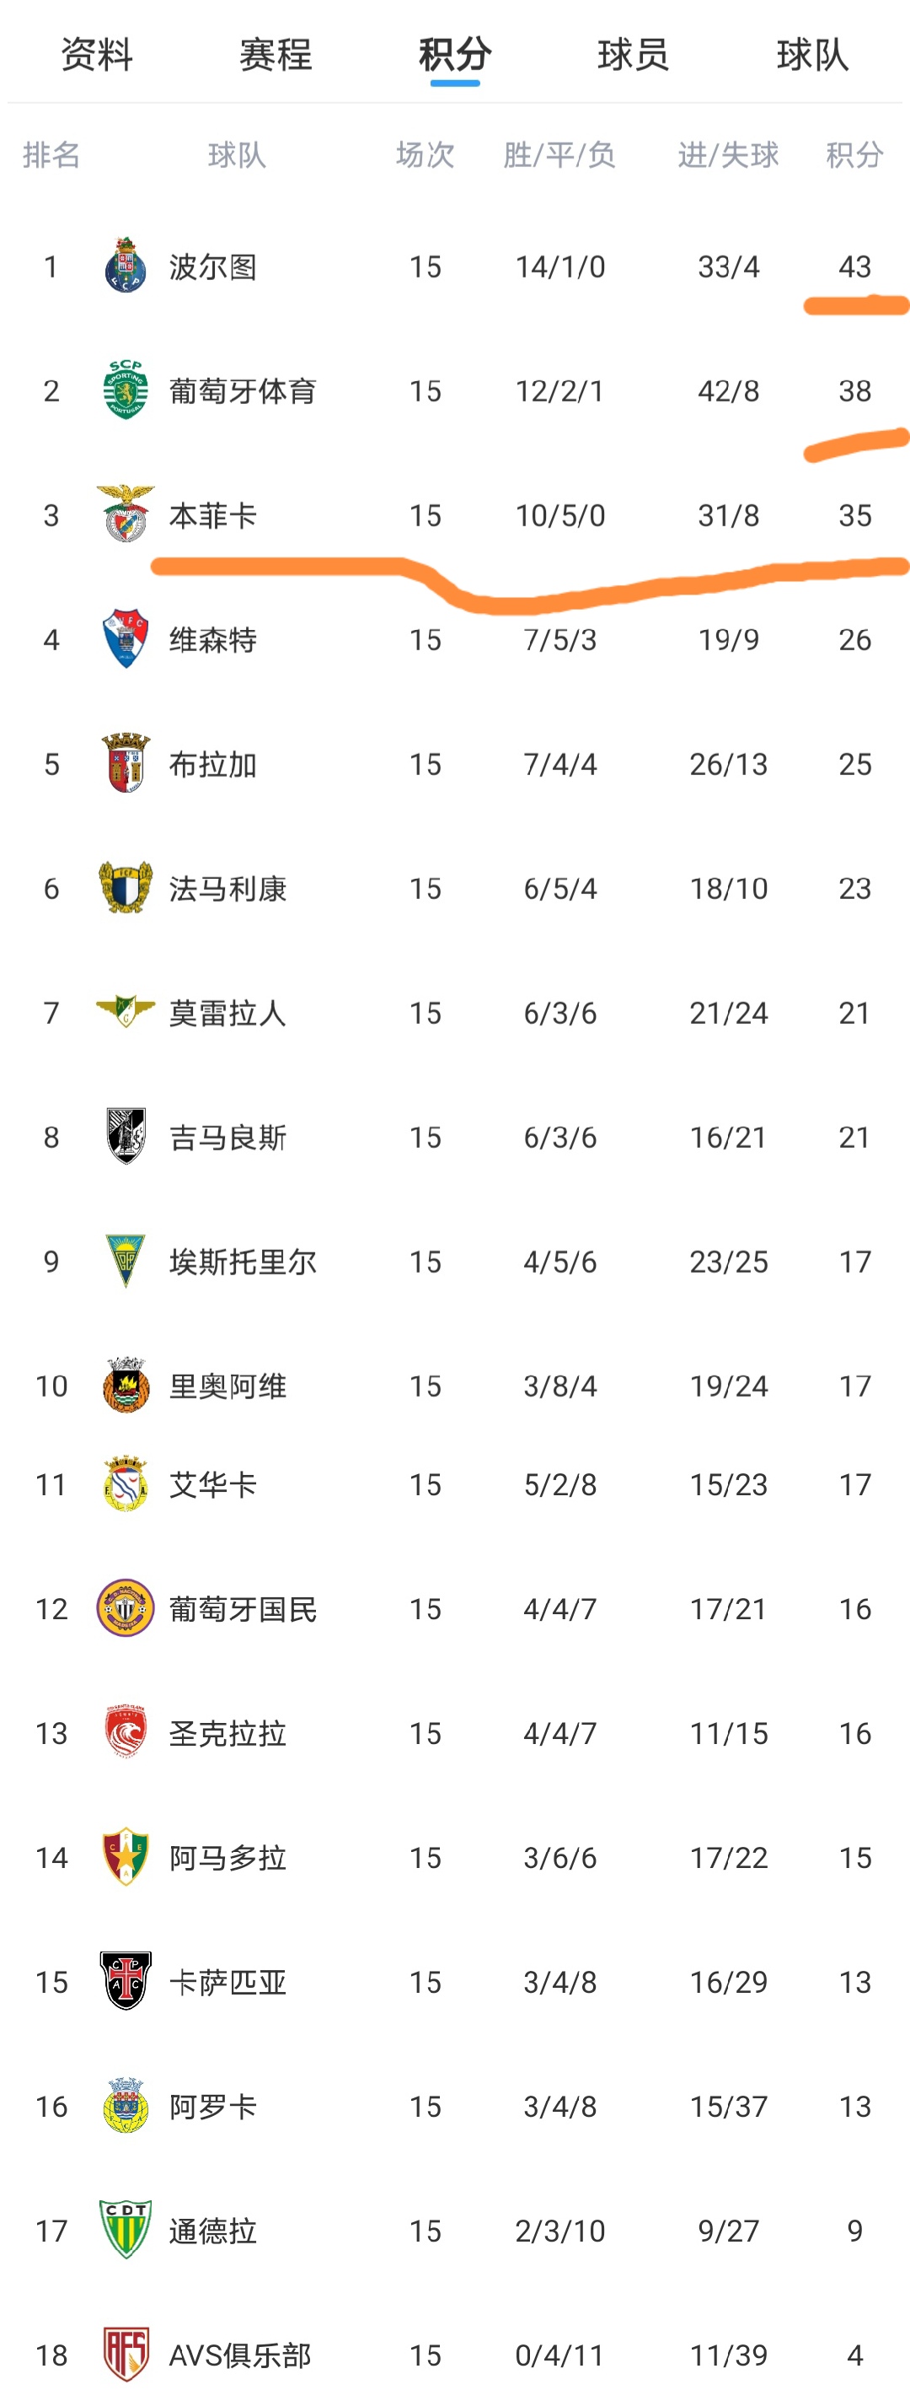Tap the 通德拉 CDT crest
The image size is (910, 2401).
tap(125, 2230)
